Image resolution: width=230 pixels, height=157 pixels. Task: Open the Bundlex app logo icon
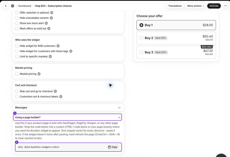click(x=13, y=6)
